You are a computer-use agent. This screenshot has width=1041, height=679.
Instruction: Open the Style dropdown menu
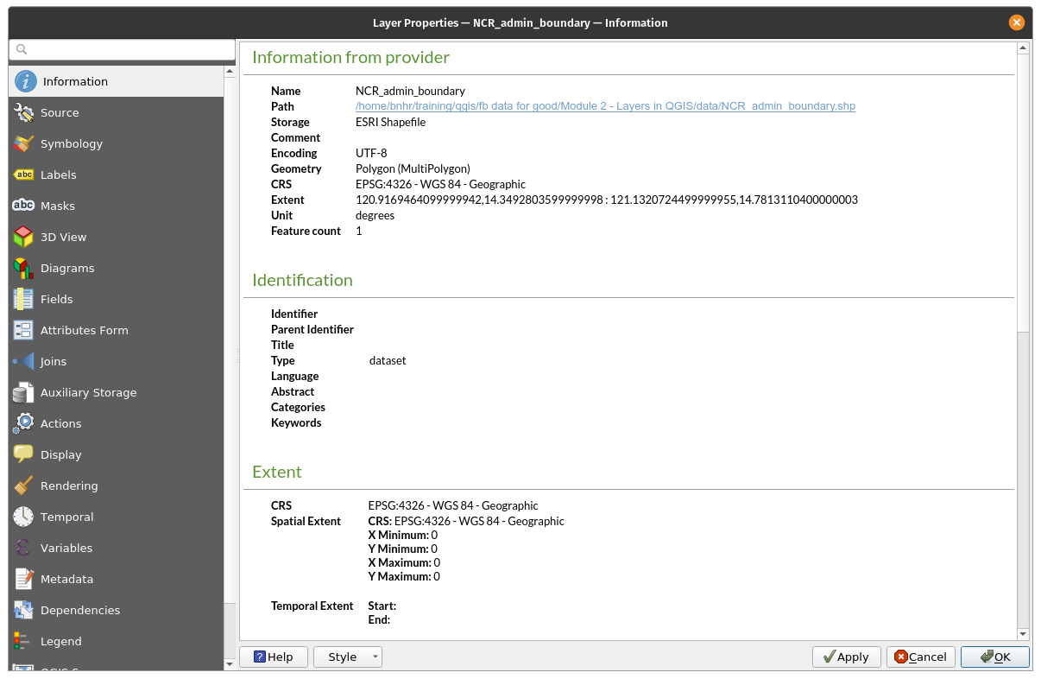click(348, 657)
